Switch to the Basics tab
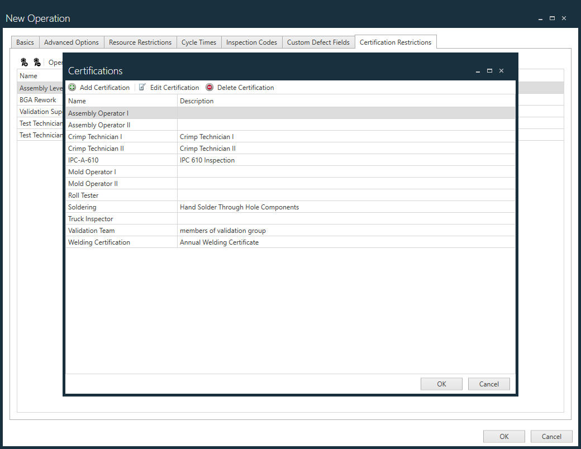The image size is (581, 449). click(x=25, y=42)
